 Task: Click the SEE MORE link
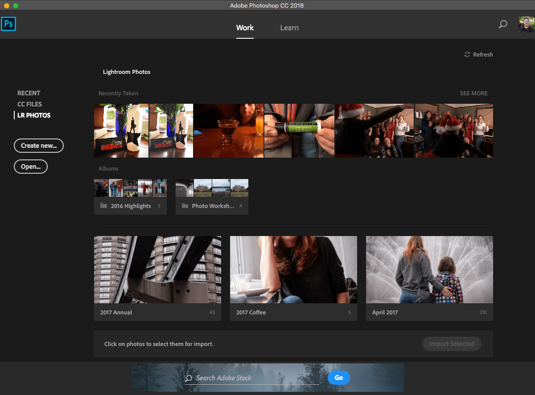click(473, 94)
